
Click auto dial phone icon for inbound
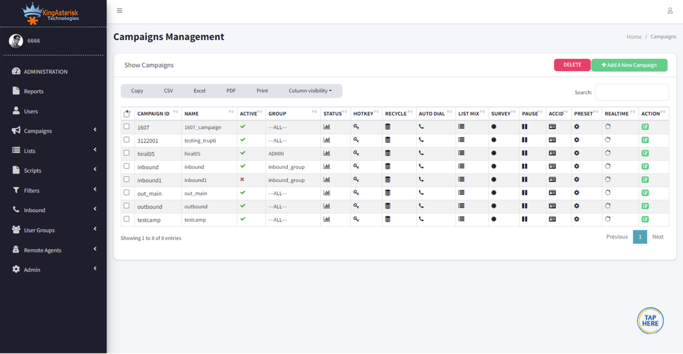(x=421, y=166)
